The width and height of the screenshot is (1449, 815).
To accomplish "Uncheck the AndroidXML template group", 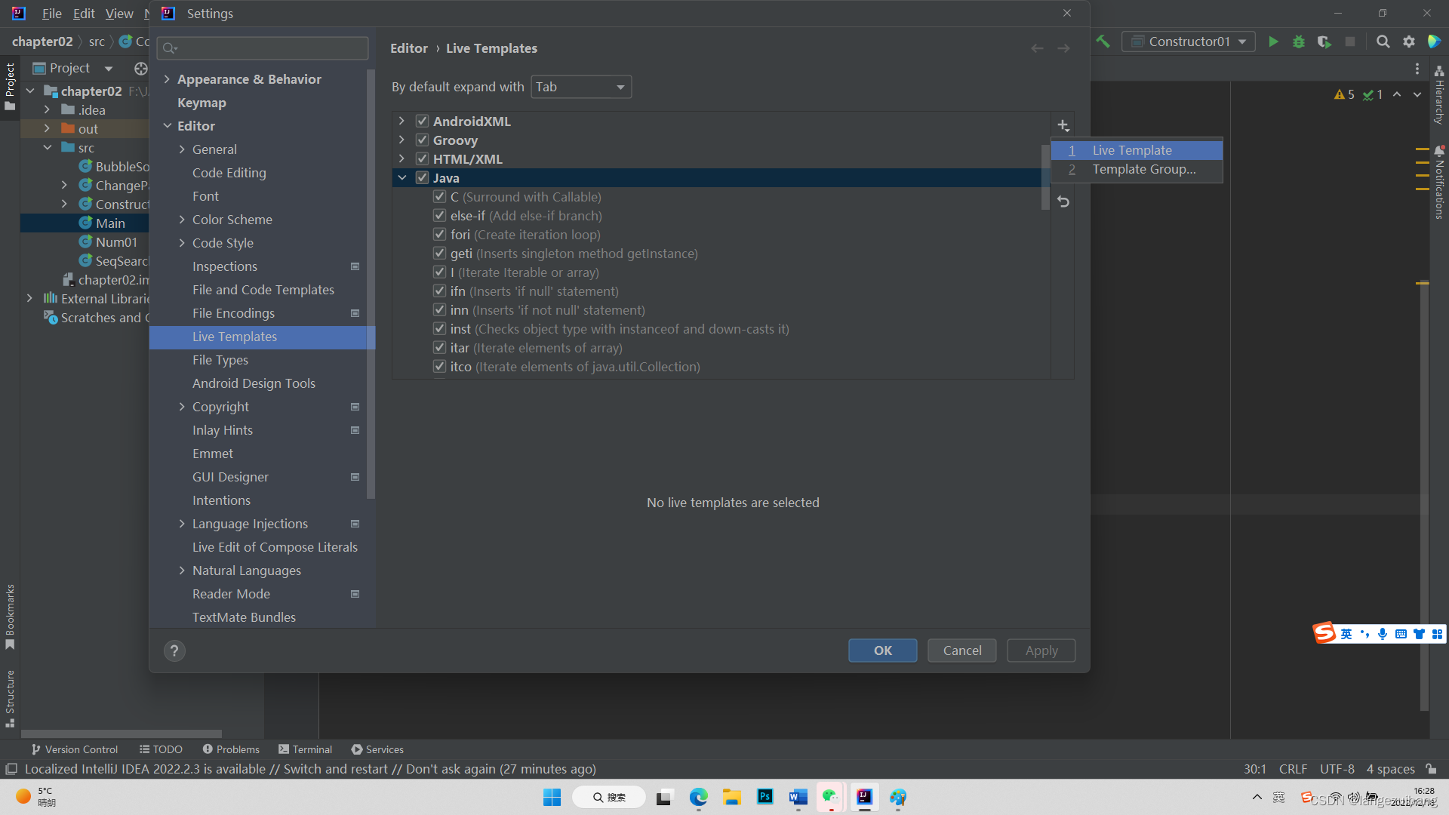I will (x=423, y=121).
